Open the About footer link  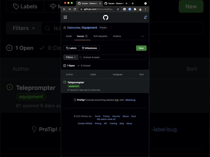[x=129, y=124]
